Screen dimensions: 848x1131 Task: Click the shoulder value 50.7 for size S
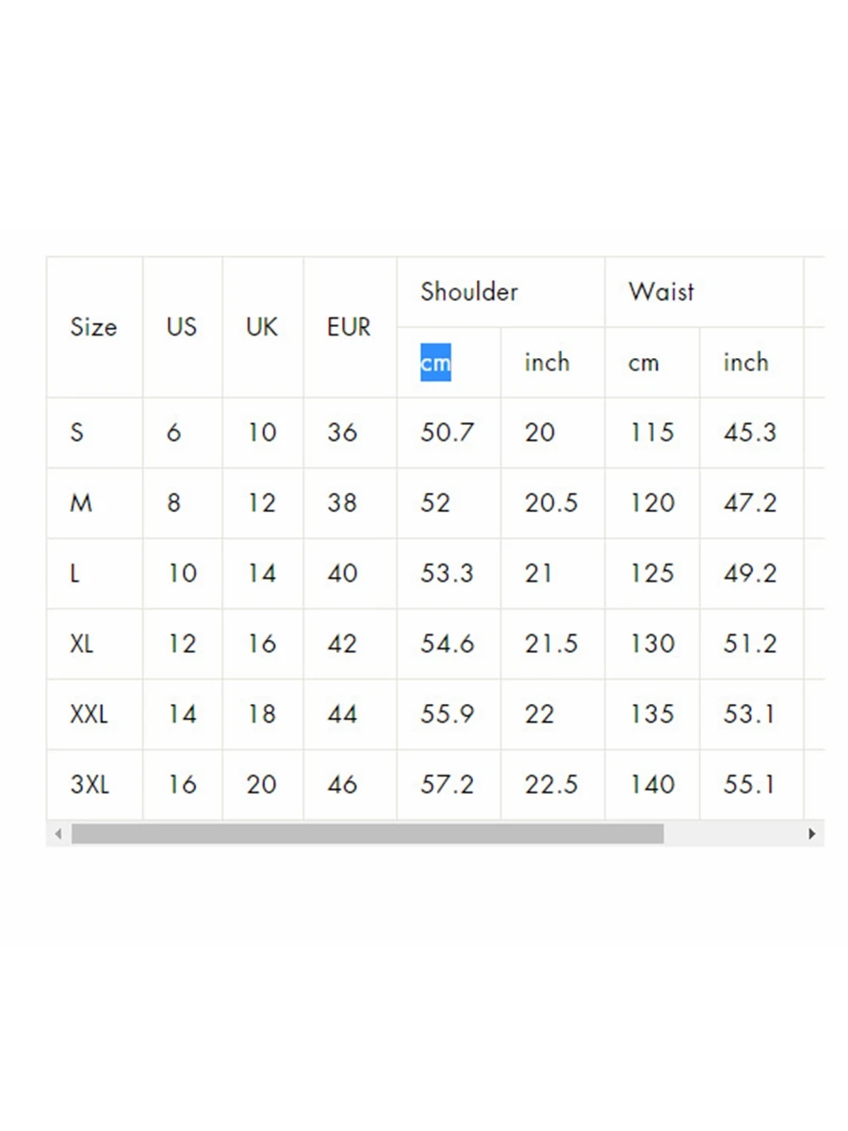pos(448,433)
